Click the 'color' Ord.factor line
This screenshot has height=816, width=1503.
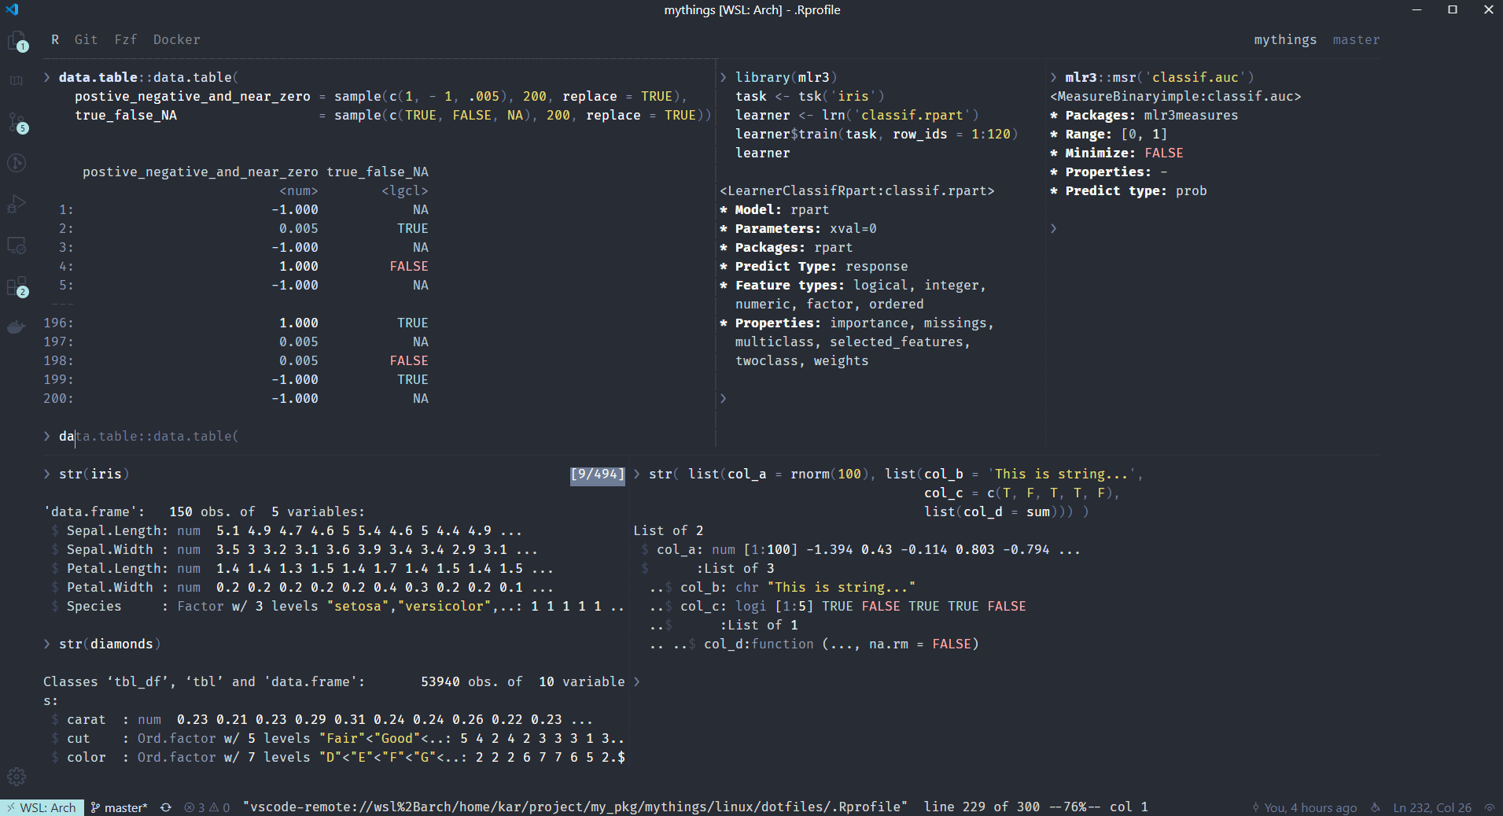coord(338,757)
